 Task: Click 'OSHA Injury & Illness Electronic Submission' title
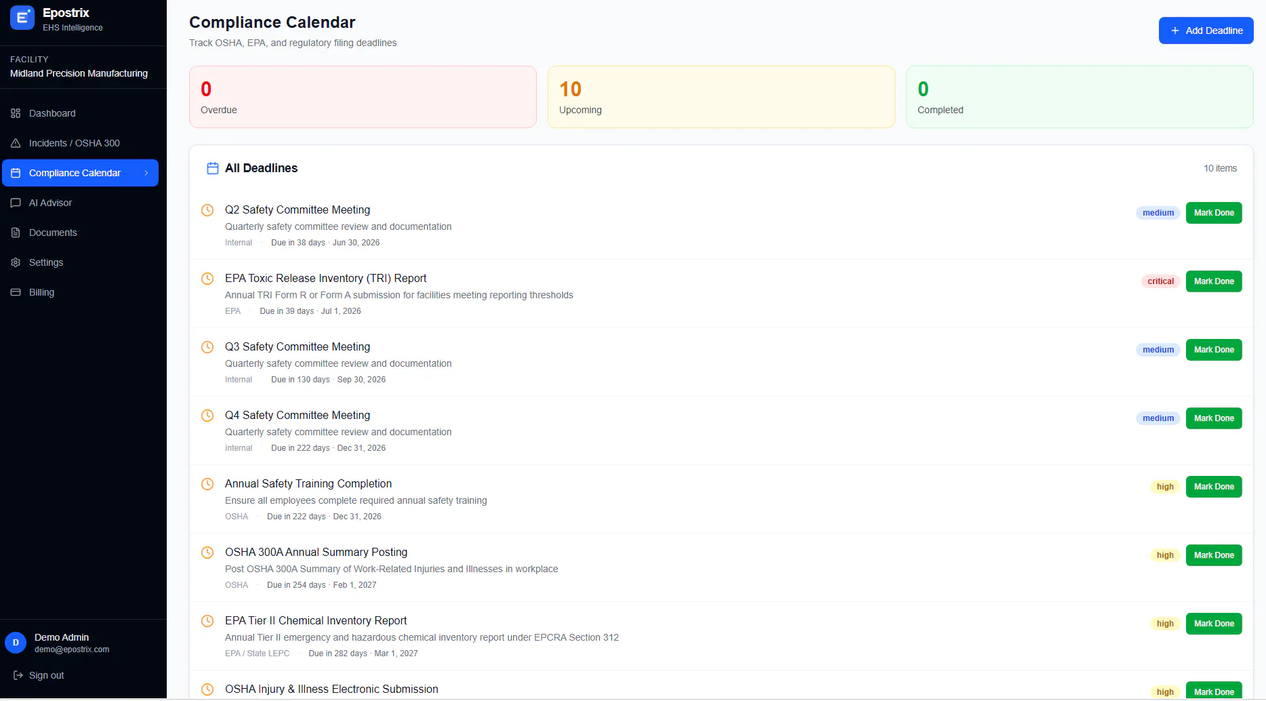(x=331, y=689)
